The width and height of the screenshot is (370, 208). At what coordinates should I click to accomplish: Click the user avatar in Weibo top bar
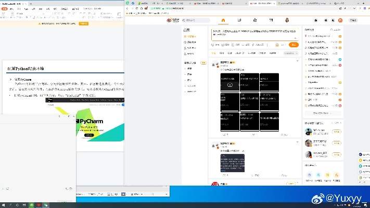pyautogui.click(x=287, y=20)
